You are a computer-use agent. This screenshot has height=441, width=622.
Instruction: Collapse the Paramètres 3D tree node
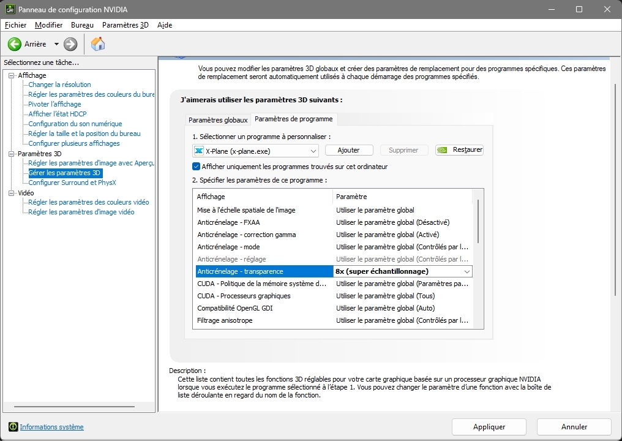(11, 154)
